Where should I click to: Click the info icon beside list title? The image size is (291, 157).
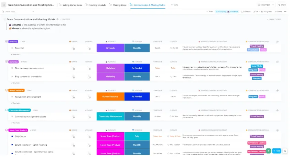[x=57, y=19]
